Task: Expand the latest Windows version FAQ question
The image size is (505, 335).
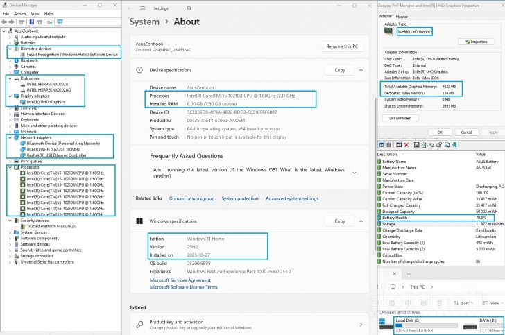Action: 361,172
